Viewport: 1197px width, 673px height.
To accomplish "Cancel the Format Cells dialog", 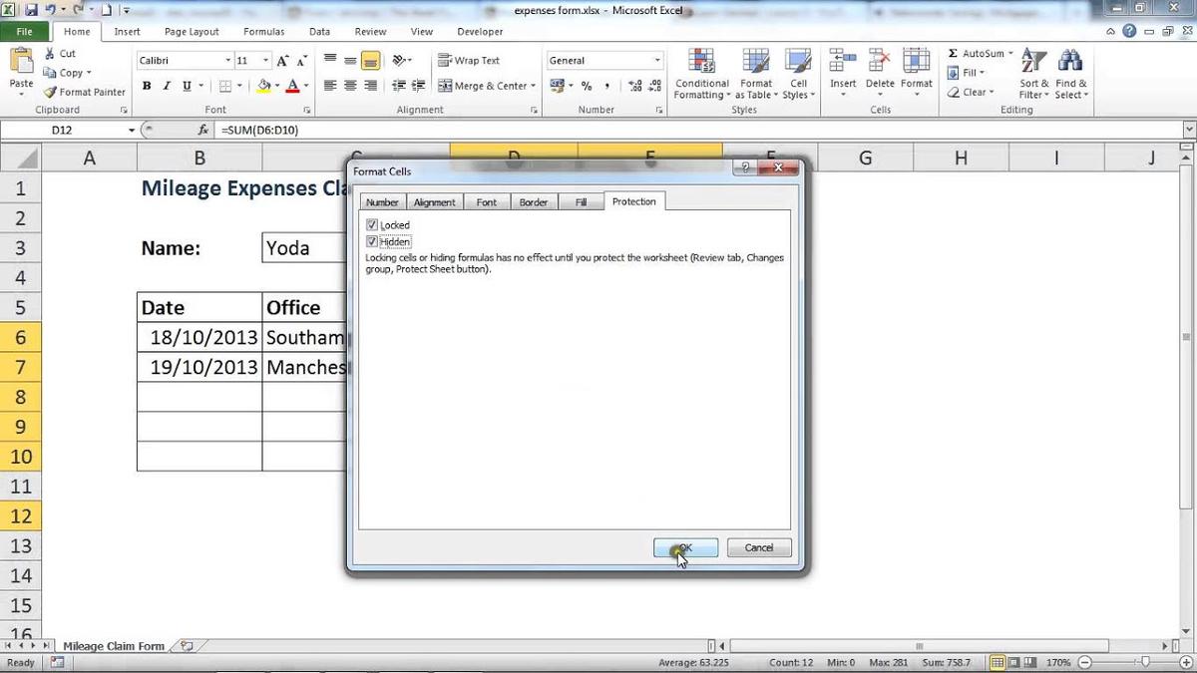I will (x=759, y=547).
